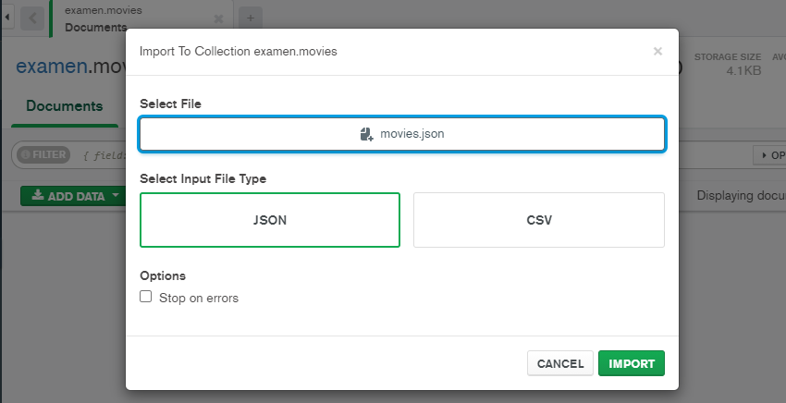786x403 pixels.
Task: Click the examen database link in header
Action: [x=52, y=67]
